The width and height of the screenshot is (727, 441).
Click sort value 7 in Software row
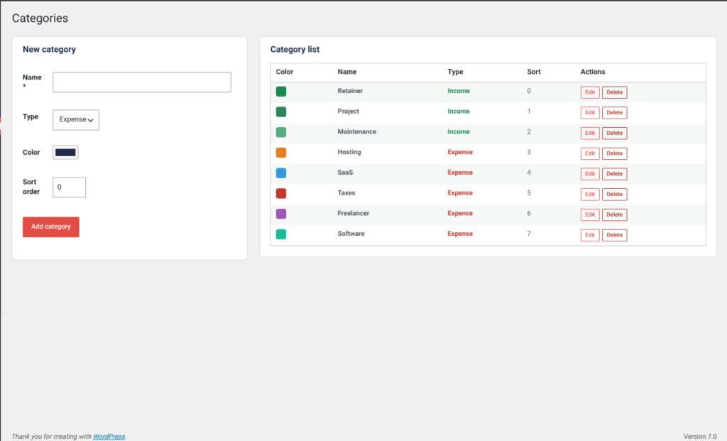tap(529, 234)
